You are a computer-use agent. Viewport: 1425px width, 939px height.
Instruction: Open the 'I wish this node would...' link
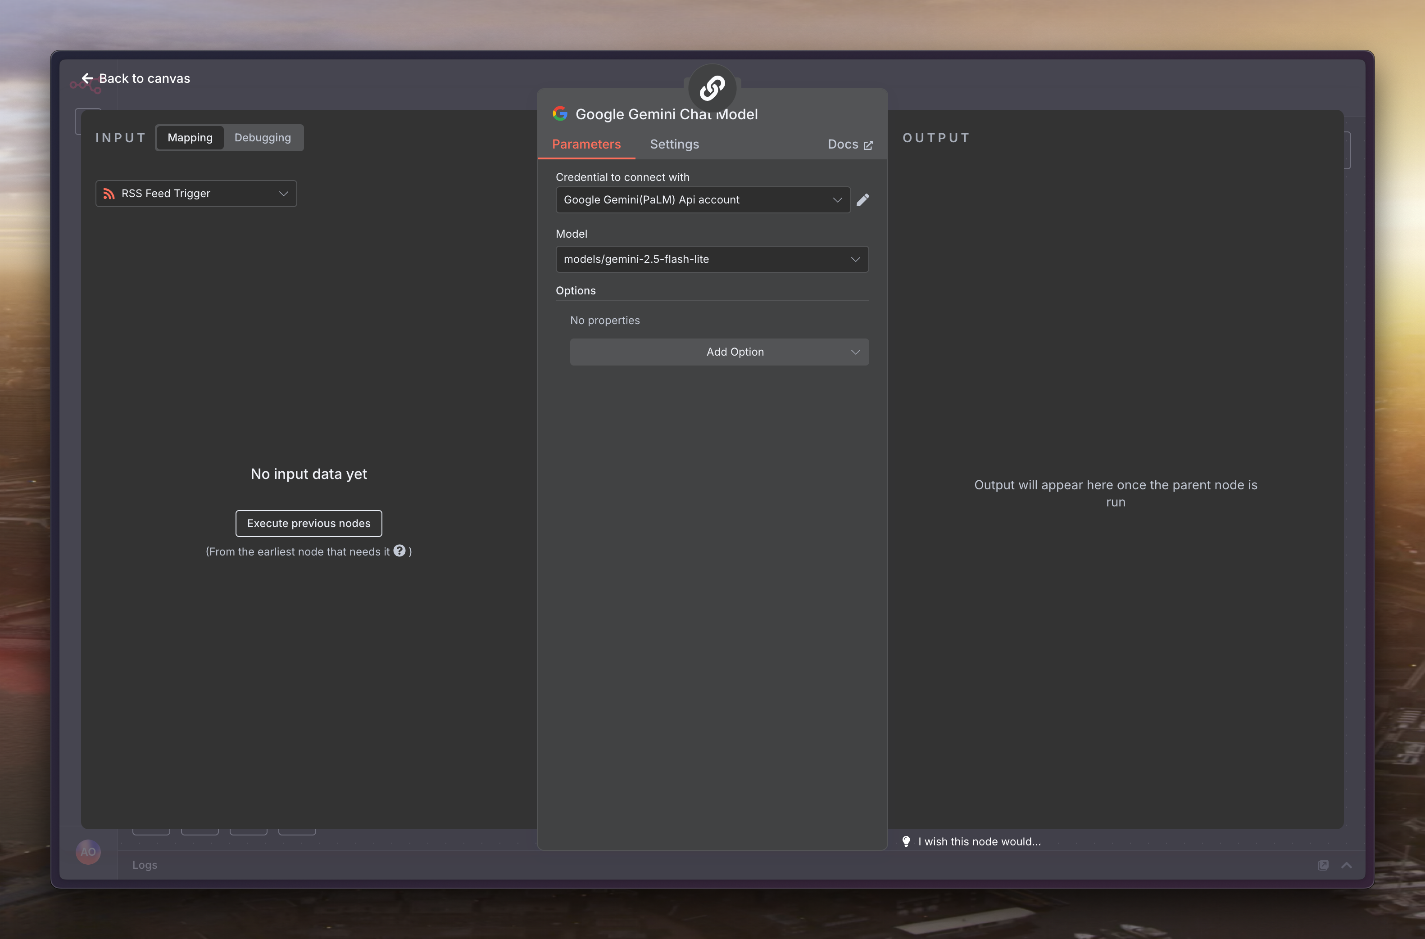[x=979, y=841]
